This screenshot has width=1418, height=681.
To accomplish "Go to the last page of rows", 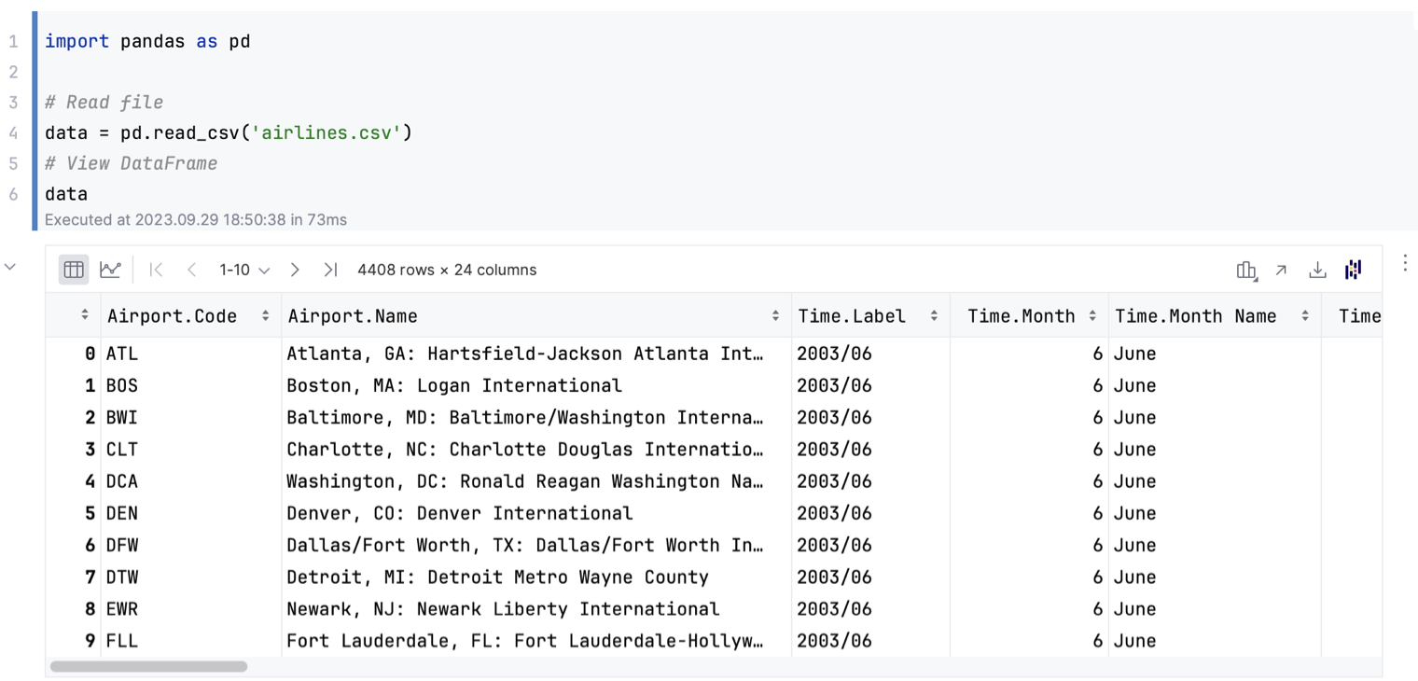I will (x=329, y=269).
